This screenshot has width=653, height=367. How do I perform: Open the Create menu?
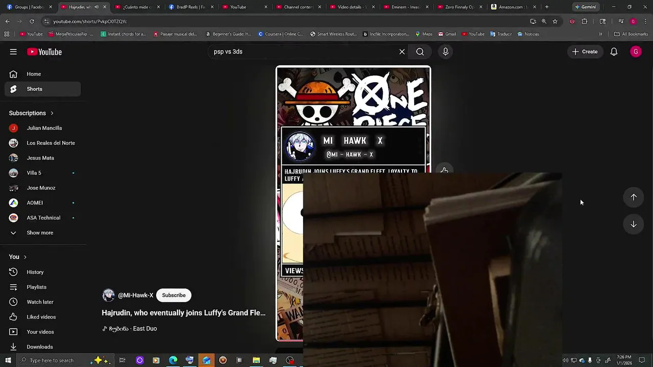pyautogui.click(x=585, y=51)
